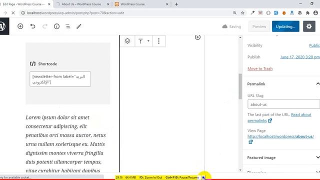Click the Saving status indicator
The image size is (320, 180).
231,26
